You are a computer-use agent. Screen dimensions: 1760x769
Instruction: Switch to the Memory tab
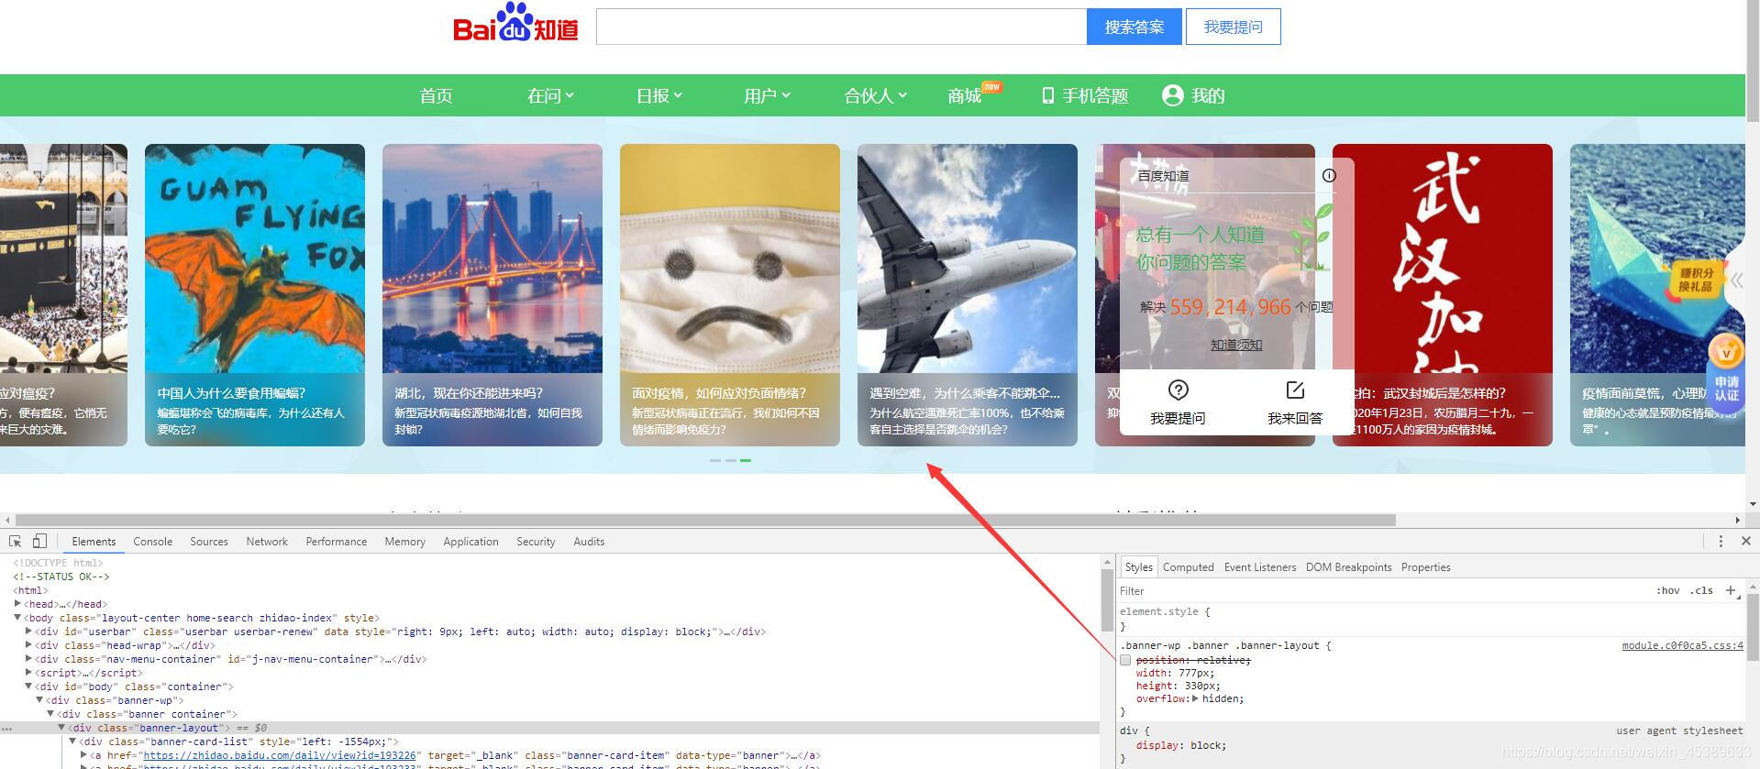click(404, 542)
